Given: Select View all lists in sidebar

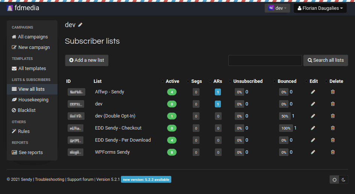Looking at the screenshot, I should (x=32, y=89).
